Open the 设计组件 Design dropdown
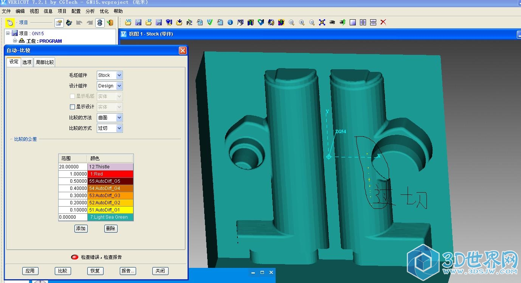This screenshot has height=283, width=521. click(110, 86)
